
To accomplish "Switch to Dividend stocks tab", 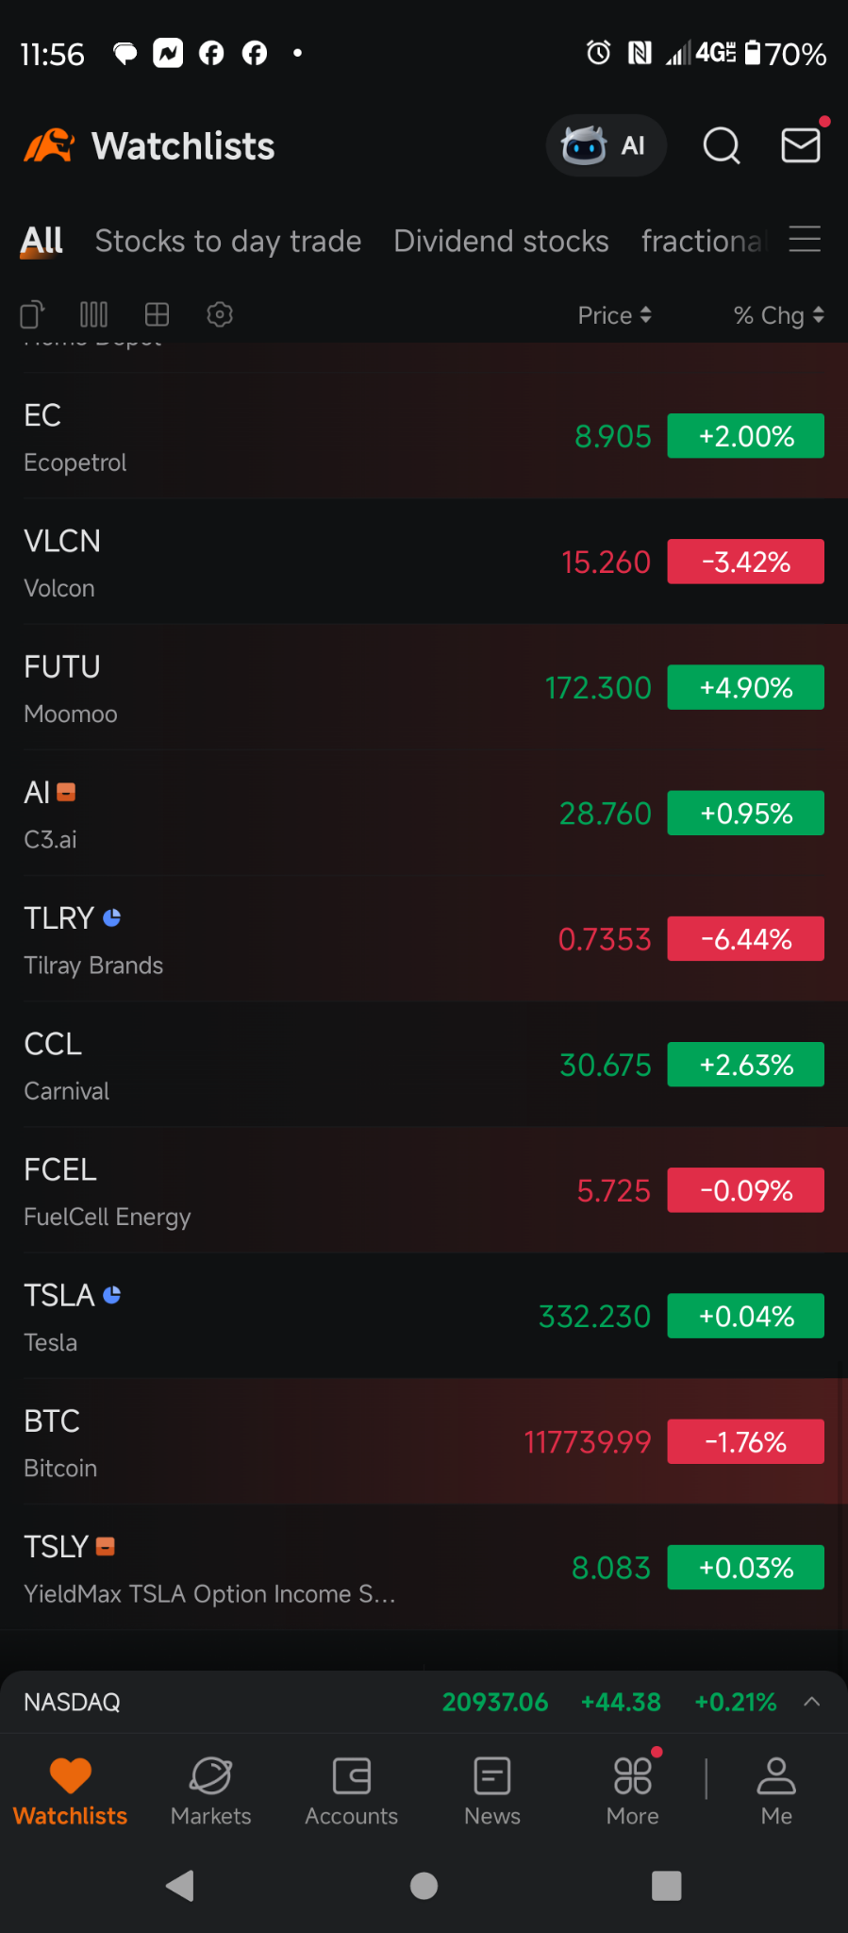I will pos(501,242).
